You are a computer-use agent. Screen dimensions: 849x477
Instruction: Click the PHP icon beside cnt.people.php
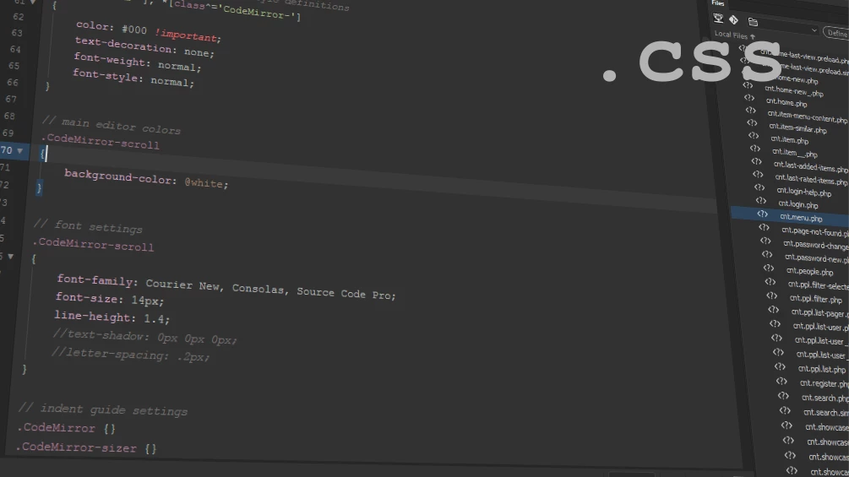tap(769, 268)
